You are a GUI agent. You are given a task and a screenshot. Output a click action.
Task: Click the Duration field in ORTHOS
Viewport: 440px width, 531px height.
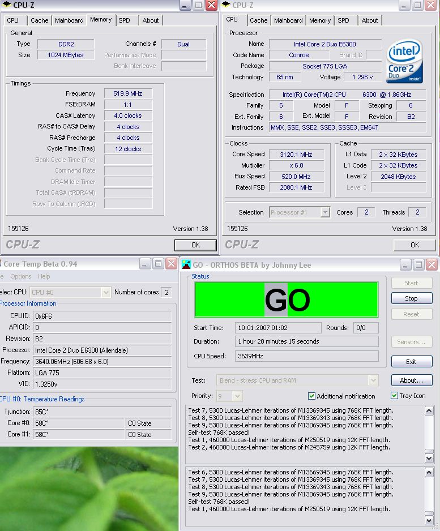point(306,341)
